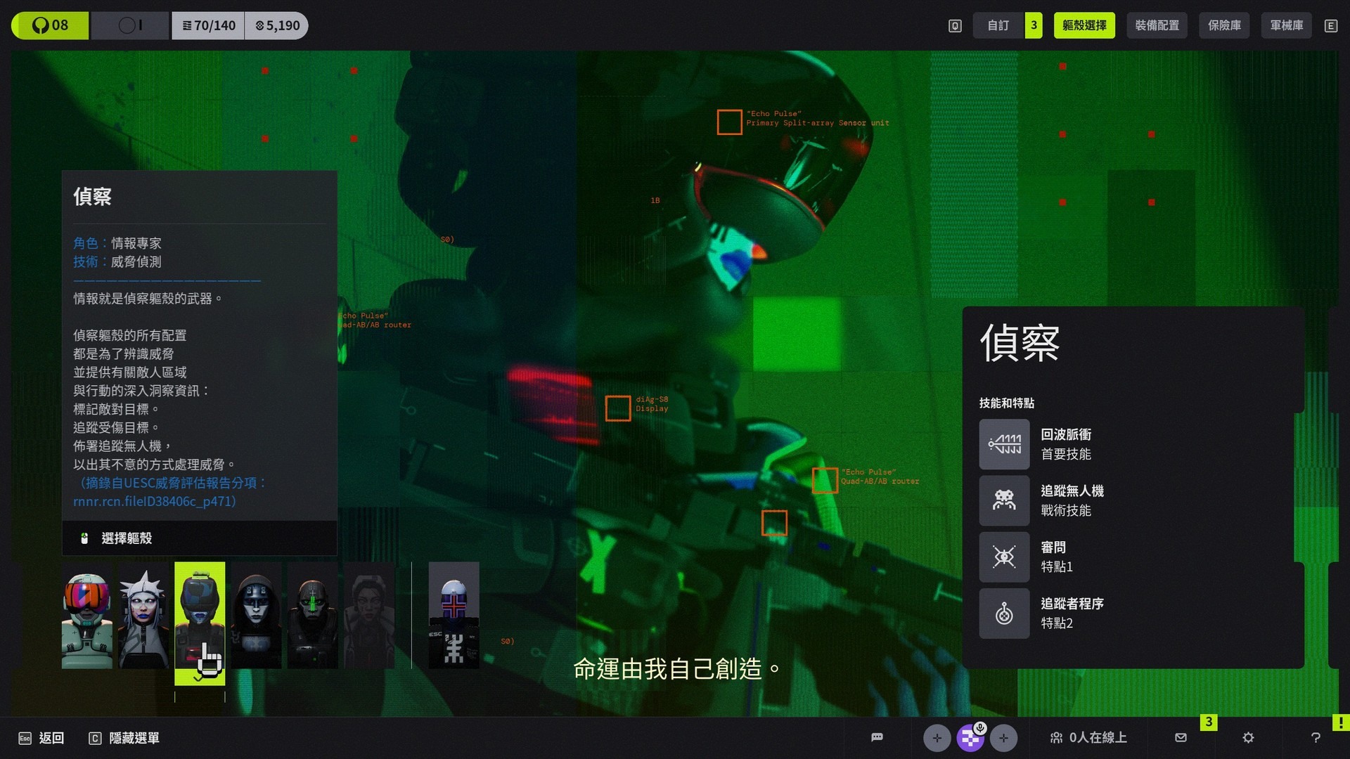Click the 審問 trait icon
1350x759 pixels.
[1004, 557]
